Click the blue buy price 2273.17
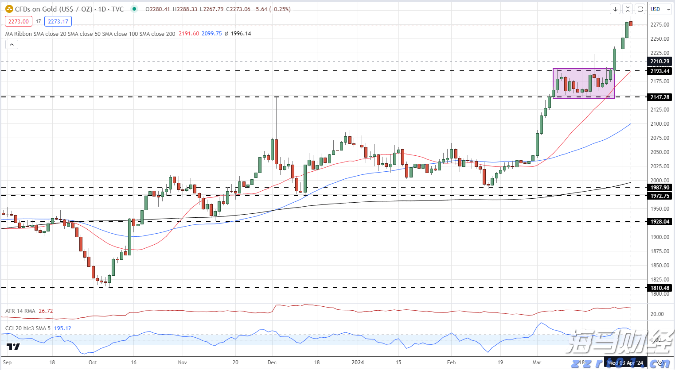Screen dimensions: 675x370 (x=58, y=21)
